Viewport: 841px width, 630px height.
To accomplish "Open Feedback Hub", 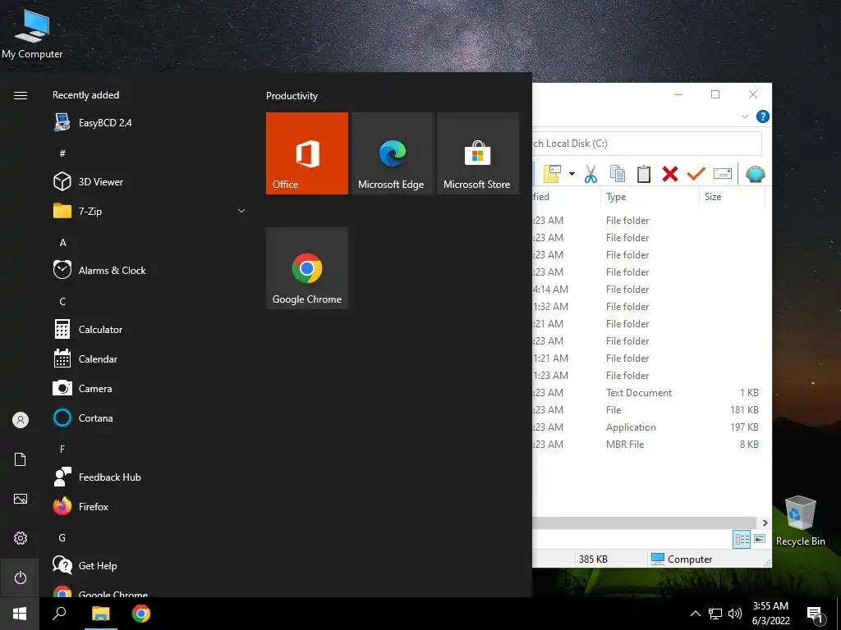I will (x=150, y=477).
